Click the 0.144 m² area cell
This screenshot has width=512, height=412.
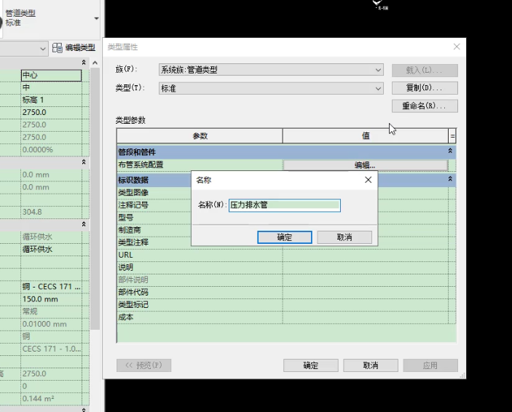click(51, 399)
